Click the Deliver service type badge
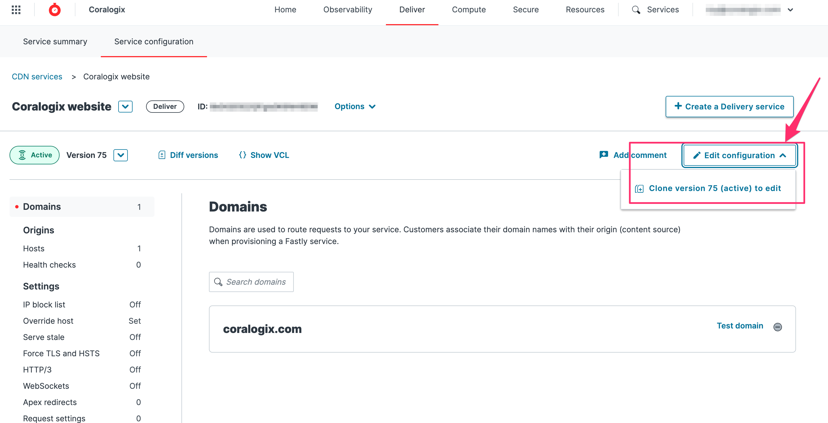The height and width of the screenshot is (423, 828). [x=165, y=107]
